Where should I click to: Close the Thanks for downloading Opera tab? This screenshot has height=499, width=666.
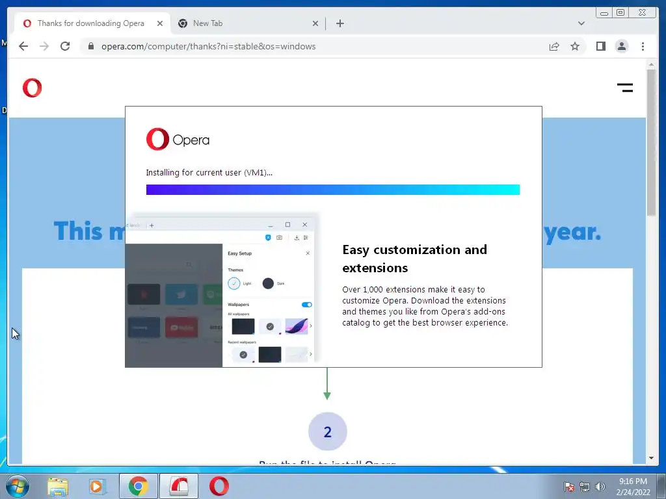(x=160, y=23)
